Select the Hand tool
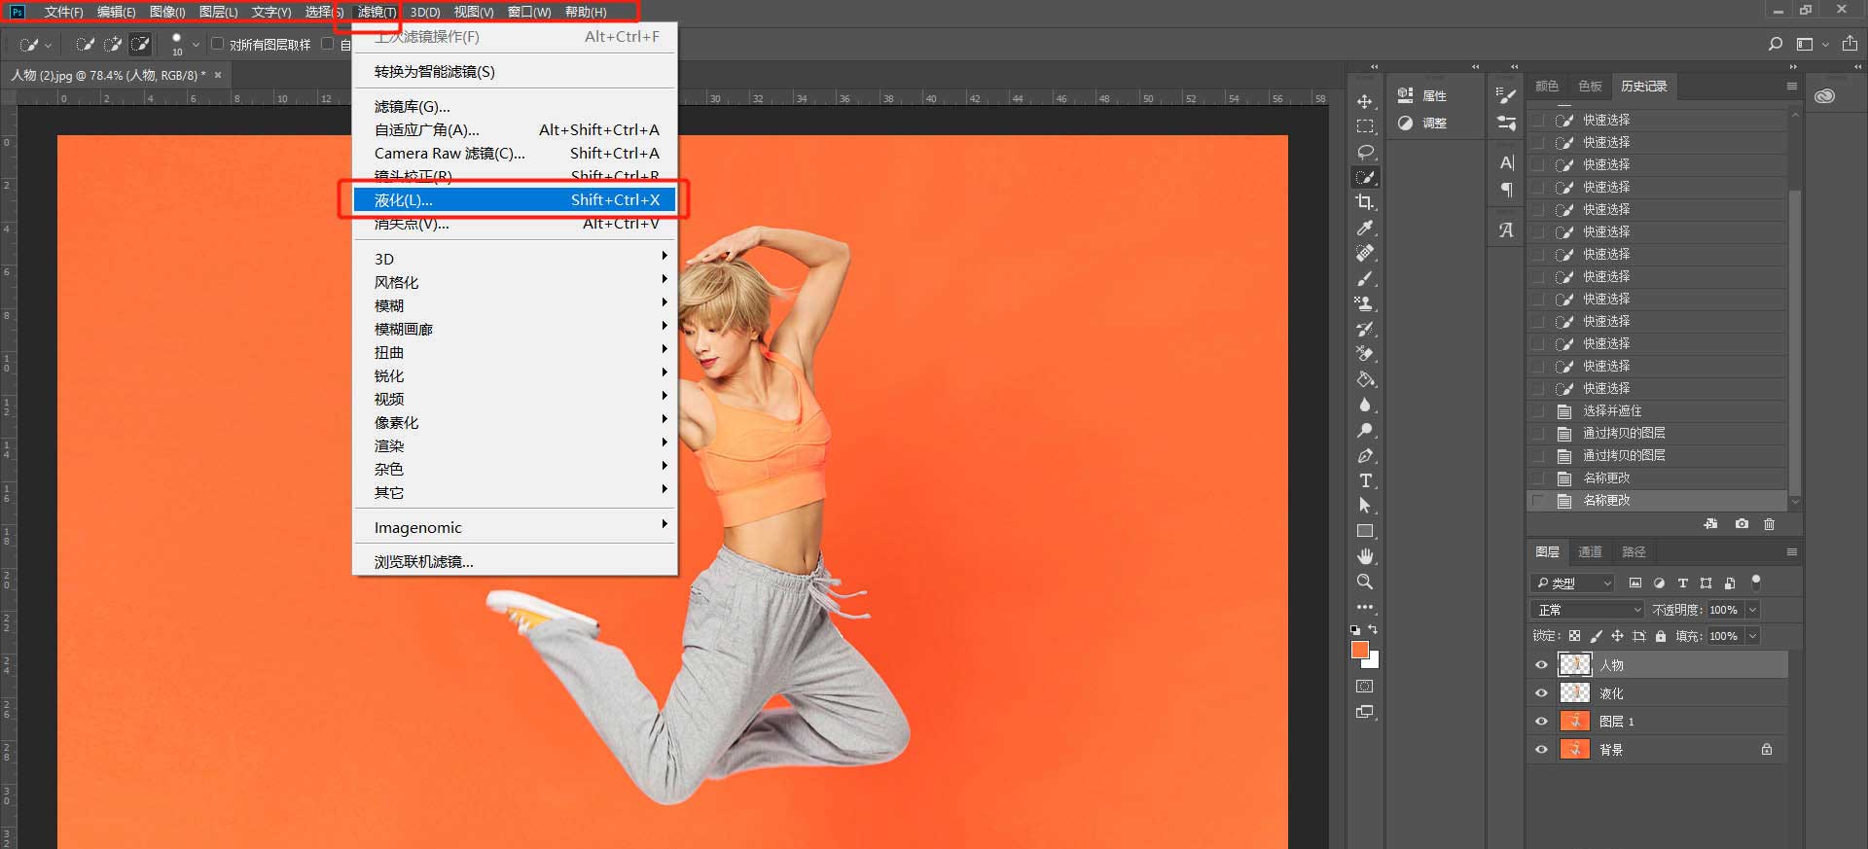 tap(1365, 556)
